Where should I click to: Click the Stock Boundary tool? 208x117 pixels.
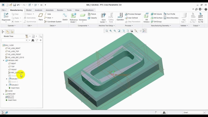(x=171, y=18)
